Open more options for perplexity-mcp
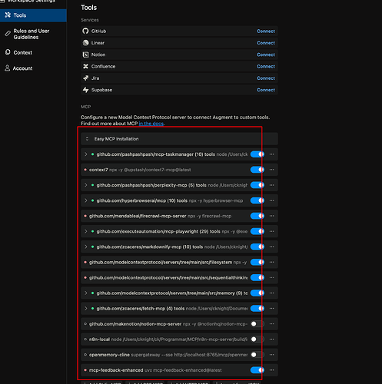Viewport: 382px width, 384px height. coord(272,185)
